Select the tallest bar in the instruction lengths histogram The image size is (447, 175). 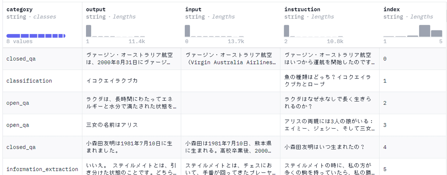(286, 31)
